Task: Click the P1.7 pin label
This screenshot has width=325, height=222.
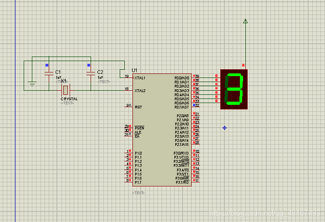Action: pyautogui.click(x=138, y=182)
